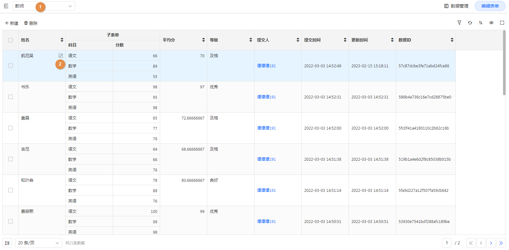Click the 编辑表单 button
The image size is (509, 250).
490,6
